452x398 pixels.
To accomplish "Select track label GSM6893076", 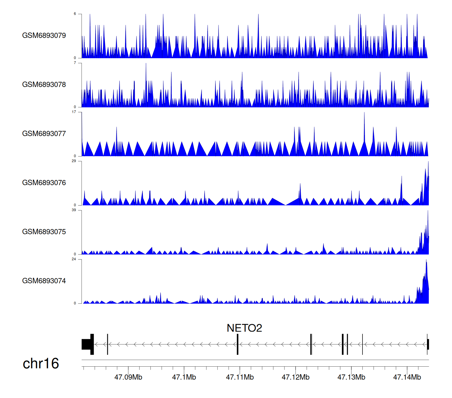I will point(44,183).
